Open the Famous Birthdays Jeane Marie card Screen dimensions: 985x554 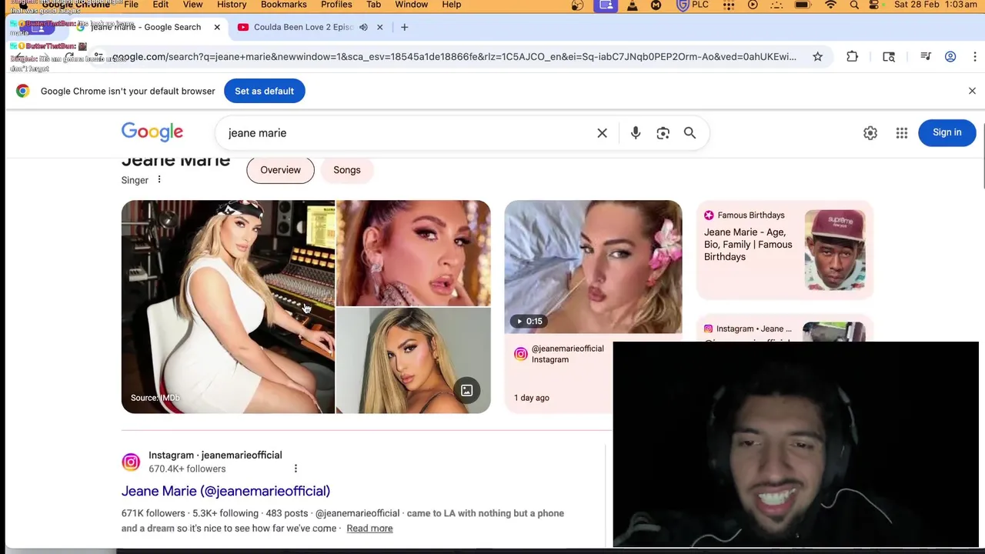click(785, 249)
